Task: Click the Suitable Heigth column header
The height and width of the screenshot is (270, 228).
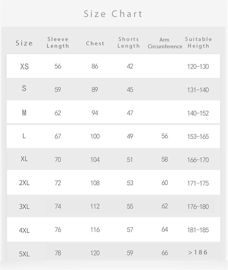Action: click(199, 43)
